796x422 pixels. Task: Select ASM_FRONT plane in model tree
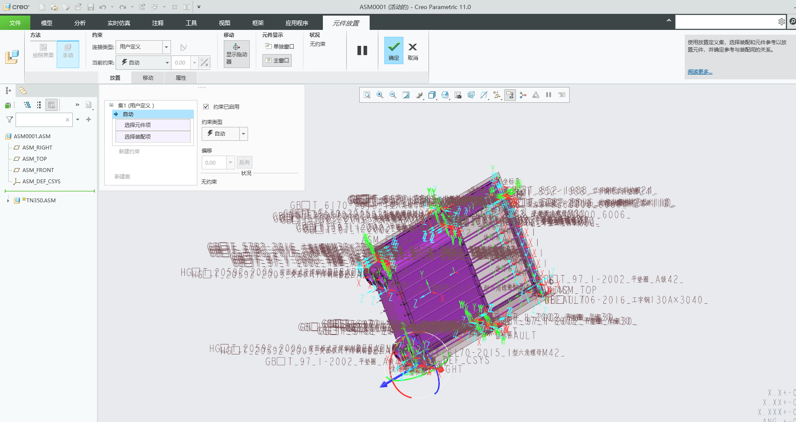(38, 170)
